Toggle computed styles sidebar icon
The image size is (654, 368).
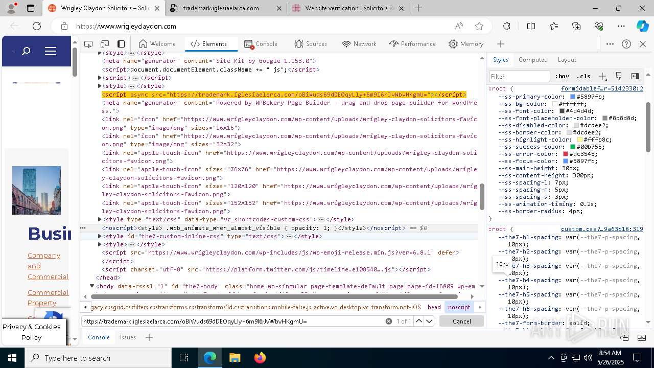[x=635, y=76]
